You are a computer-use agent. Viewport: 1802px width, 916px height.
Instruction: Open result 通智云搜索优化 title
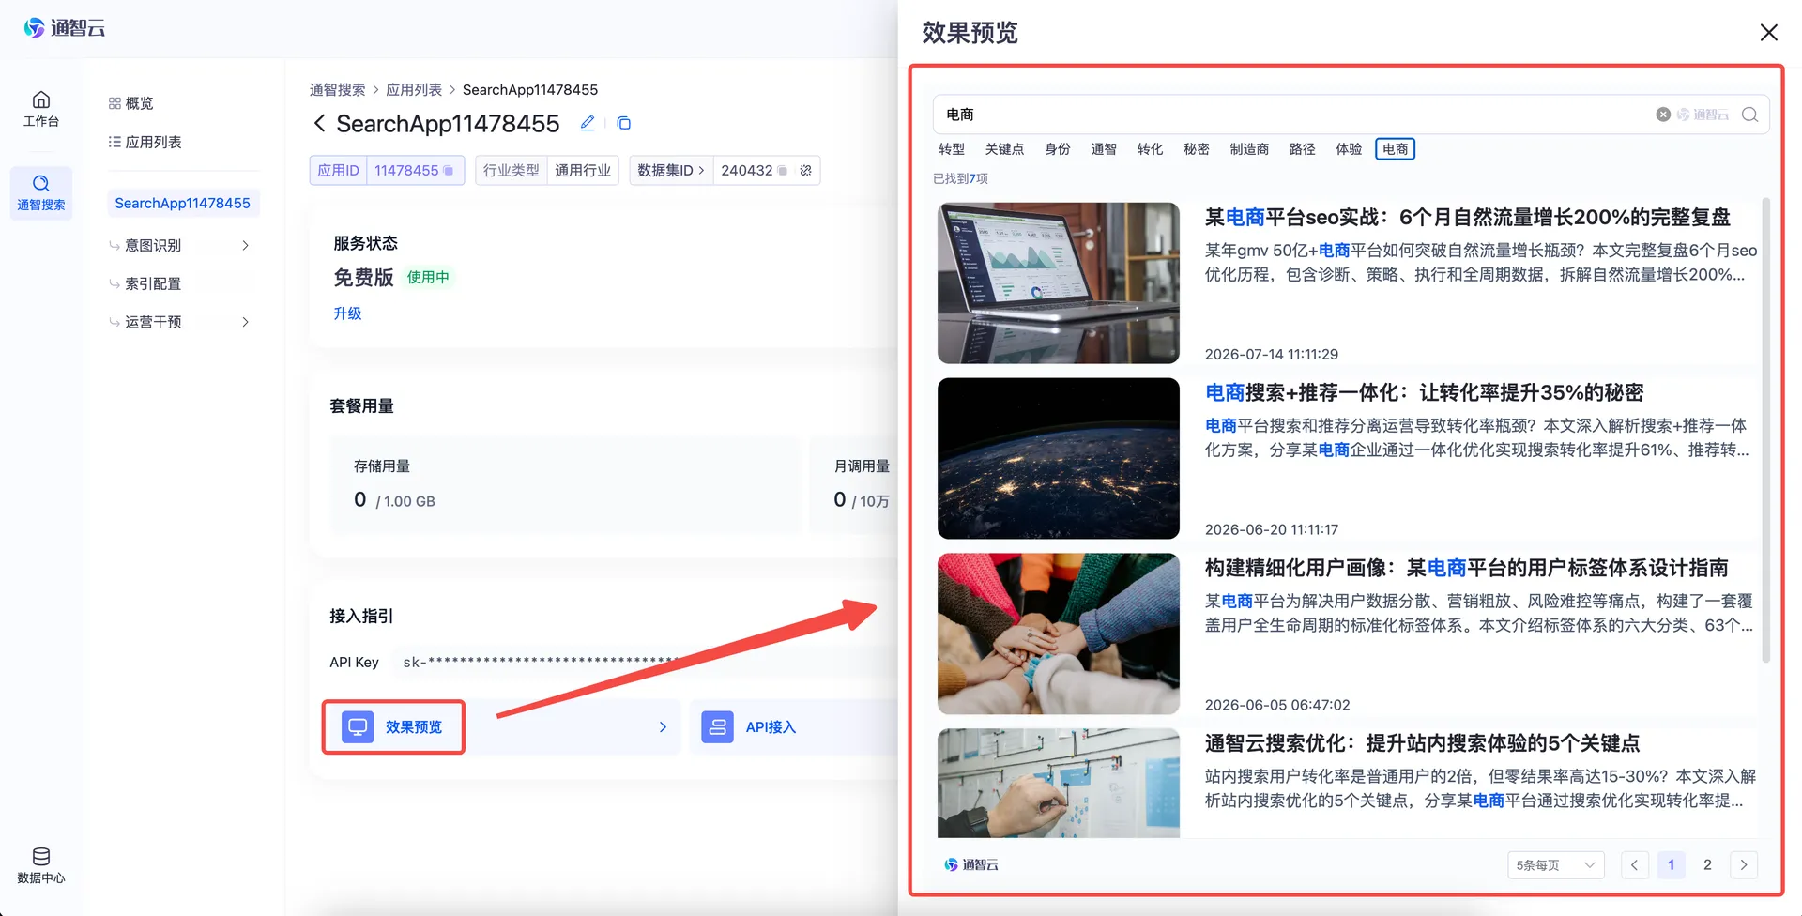point(1422,743)
